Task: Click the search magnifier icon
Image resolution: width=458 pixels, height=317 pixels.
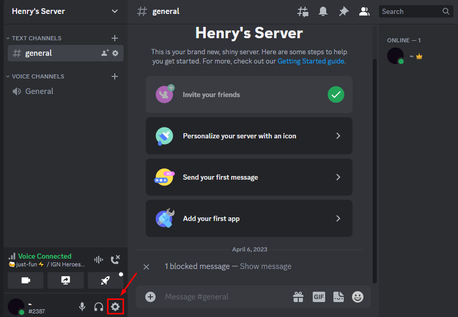Action: (446, 11)
